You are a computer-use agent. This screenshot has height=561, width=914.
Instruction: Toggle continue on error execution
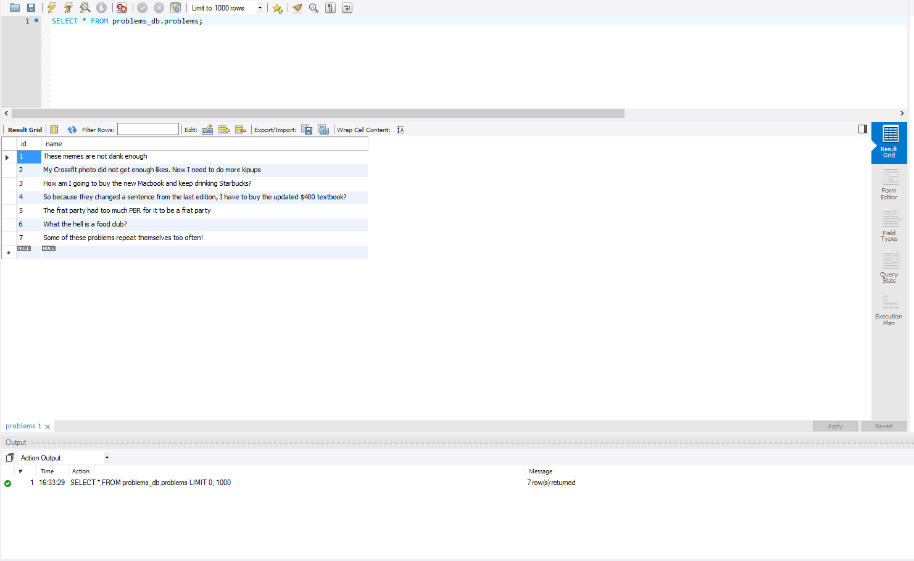point(122,8)
